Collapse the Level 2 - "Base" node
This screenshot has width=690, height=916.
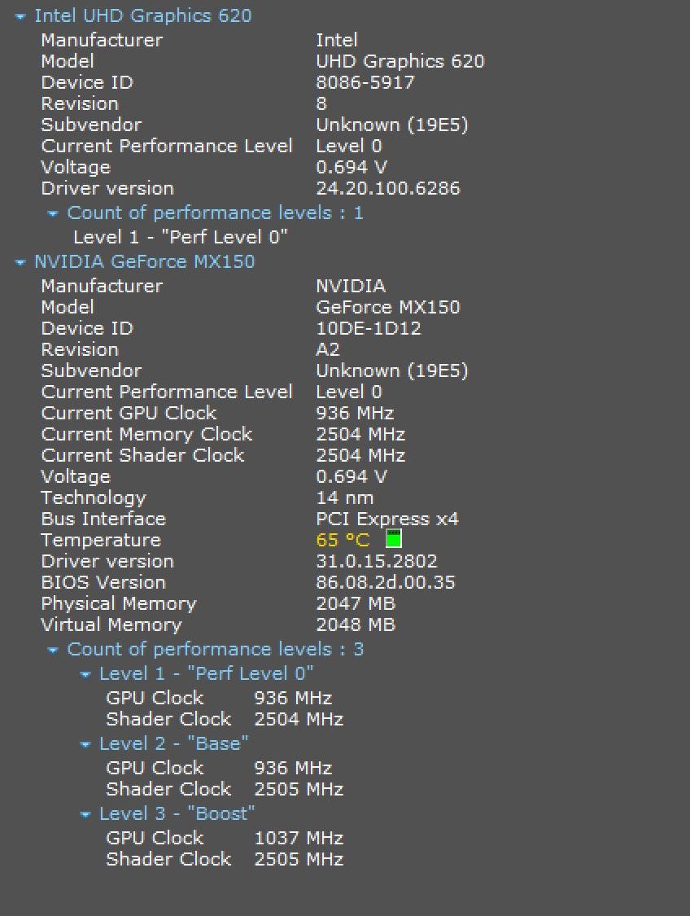(85, 745)
